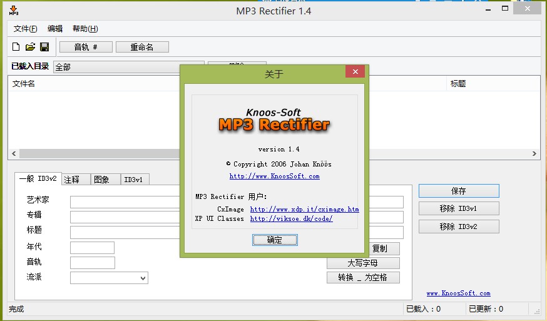The height and width of the screenshot is (321, 547).
Task: Click the 年代 input field
Action: click(92, 248)
